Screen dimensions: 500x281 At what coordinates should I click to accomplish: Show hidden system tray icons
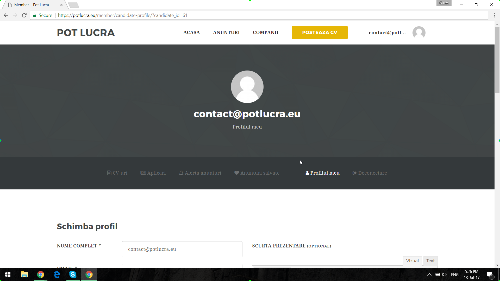(429, 274)
